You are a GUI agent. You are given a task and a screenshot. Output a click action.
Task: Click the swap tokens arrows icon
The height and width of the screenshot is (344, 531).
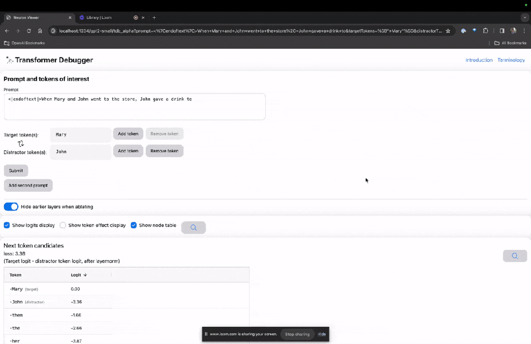coord(20,143)
